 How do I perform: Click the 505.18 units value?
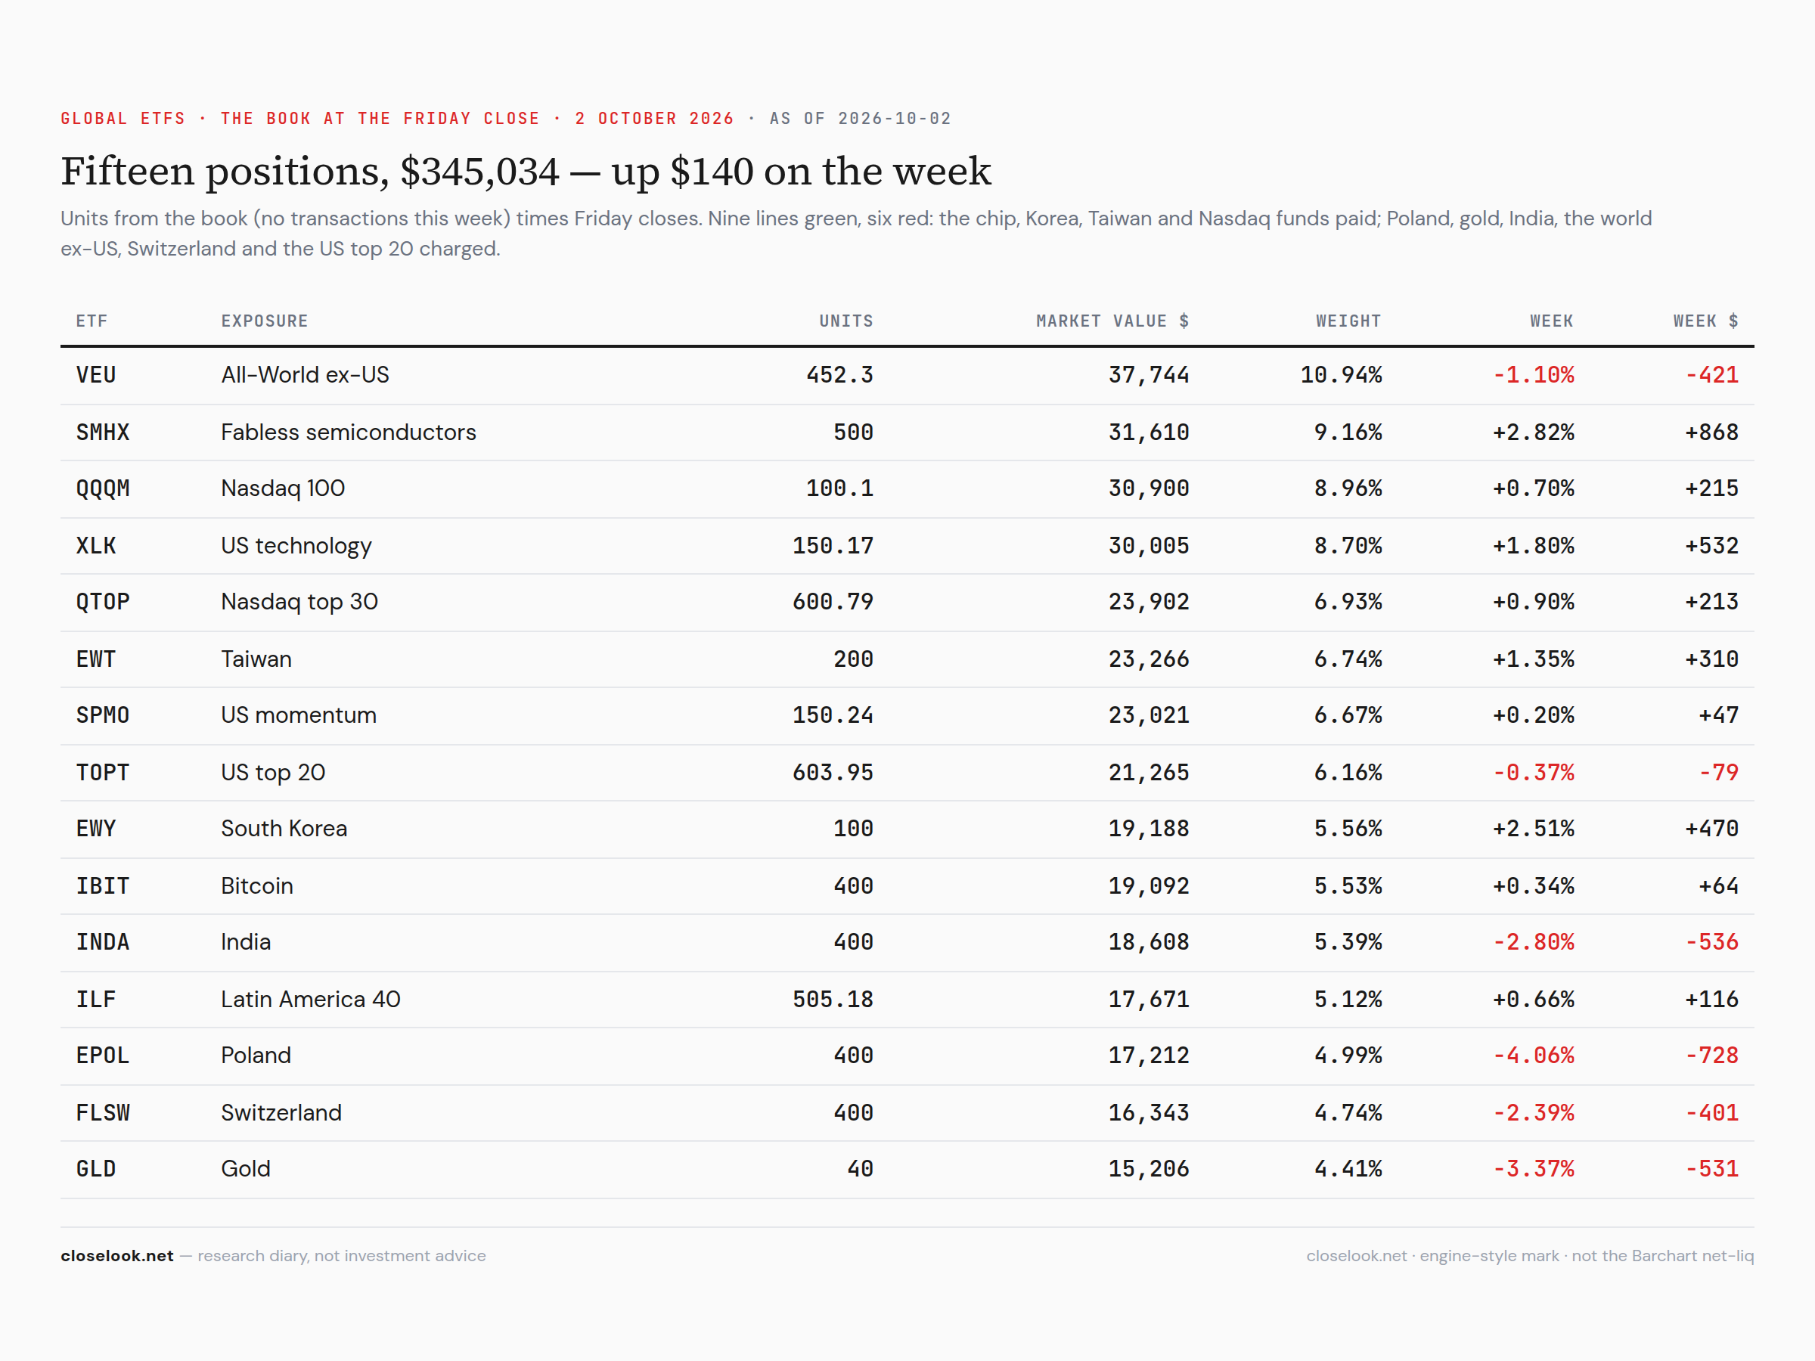(833, 1000)
